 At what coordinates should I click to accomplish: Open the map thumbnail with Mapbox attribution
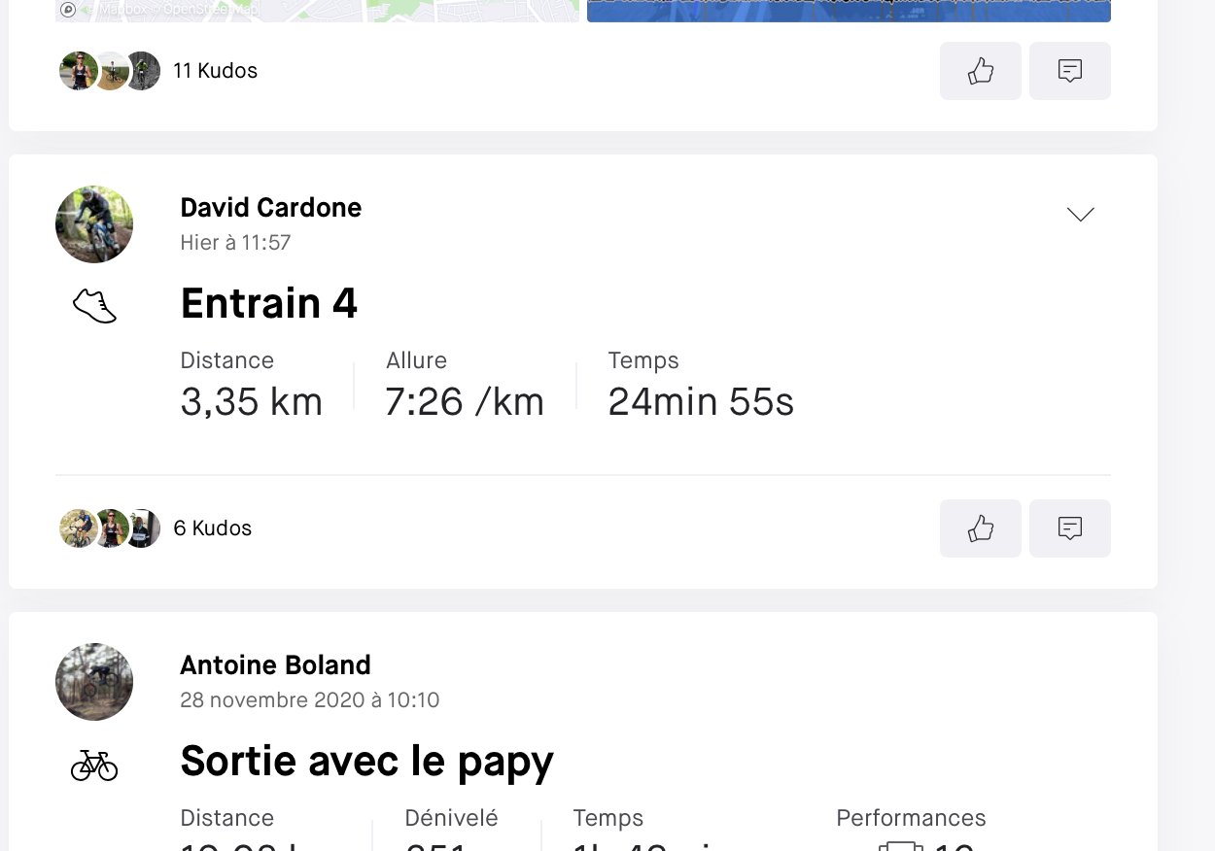pyautogui.click(x=317, y=11)
